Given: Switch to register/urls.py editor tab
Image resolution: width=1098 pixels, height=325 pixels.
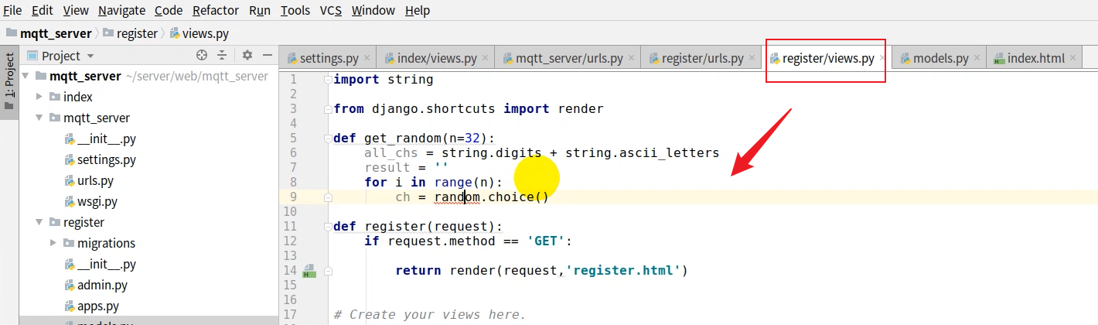Looking at the screenshot, I should (702, 58).
